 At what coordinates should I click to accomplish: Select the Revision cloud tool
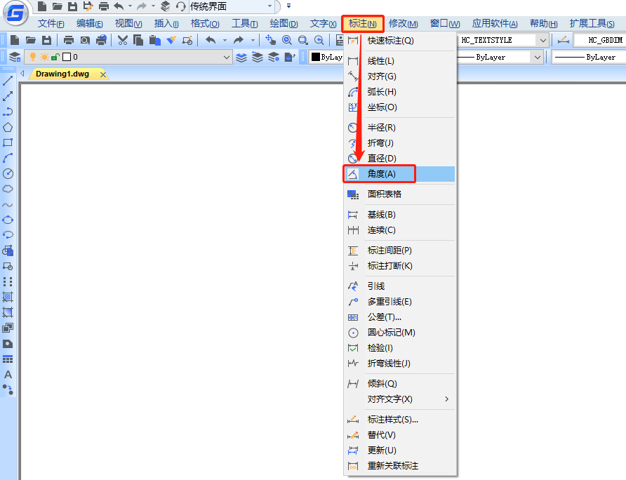coord(8,189)
